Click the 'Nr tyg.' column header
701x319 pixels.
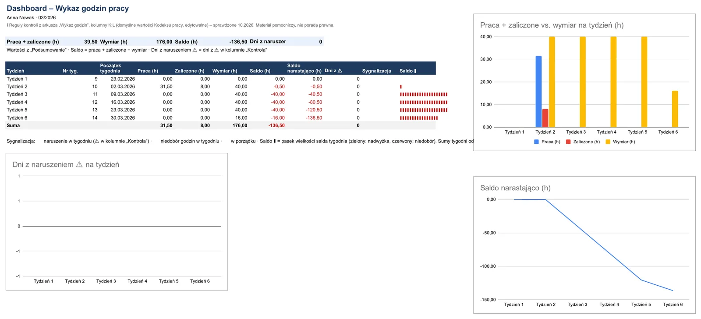(x=70, y=71)
